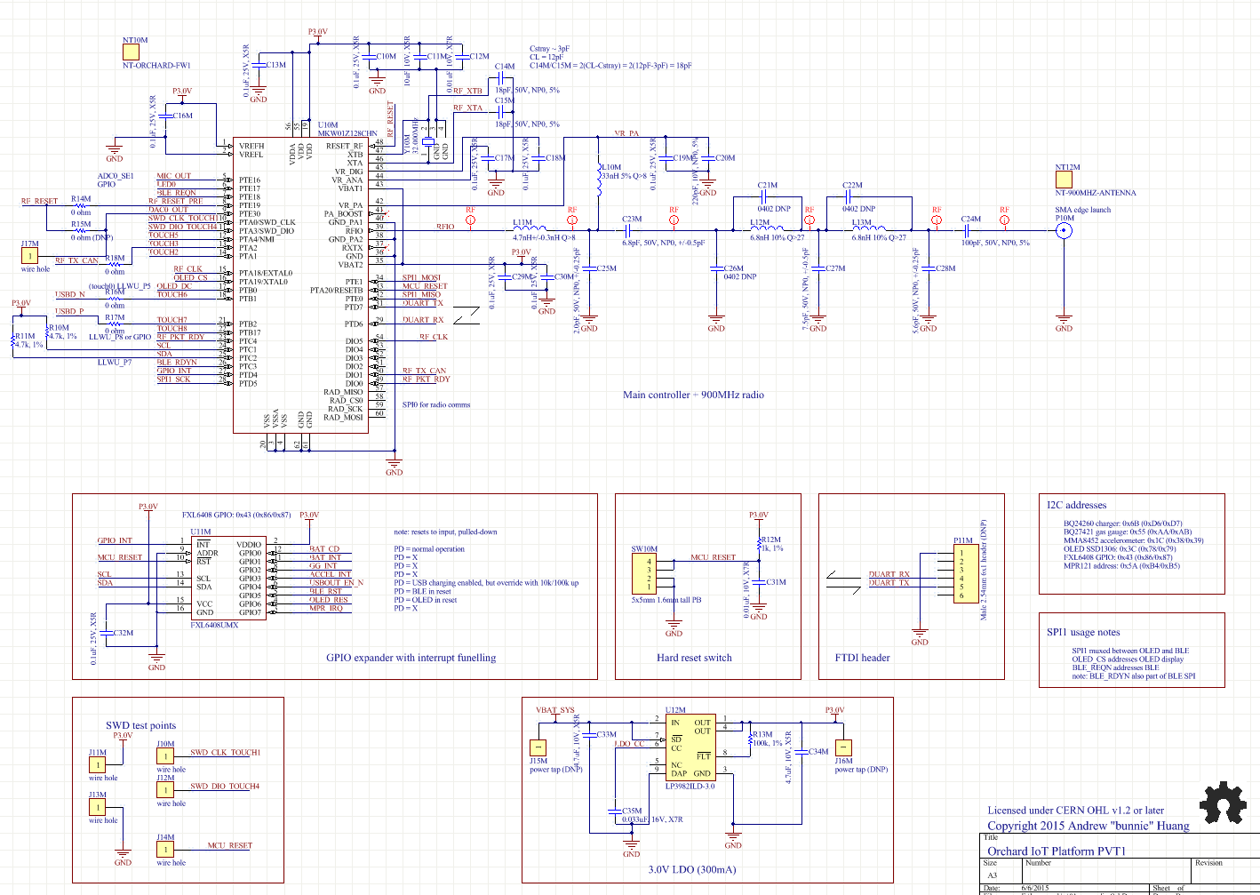Click 'GPIO expander with interrupt funelling' title
The width and height of the screenshot is (1260, 895).
click(411, 658)
